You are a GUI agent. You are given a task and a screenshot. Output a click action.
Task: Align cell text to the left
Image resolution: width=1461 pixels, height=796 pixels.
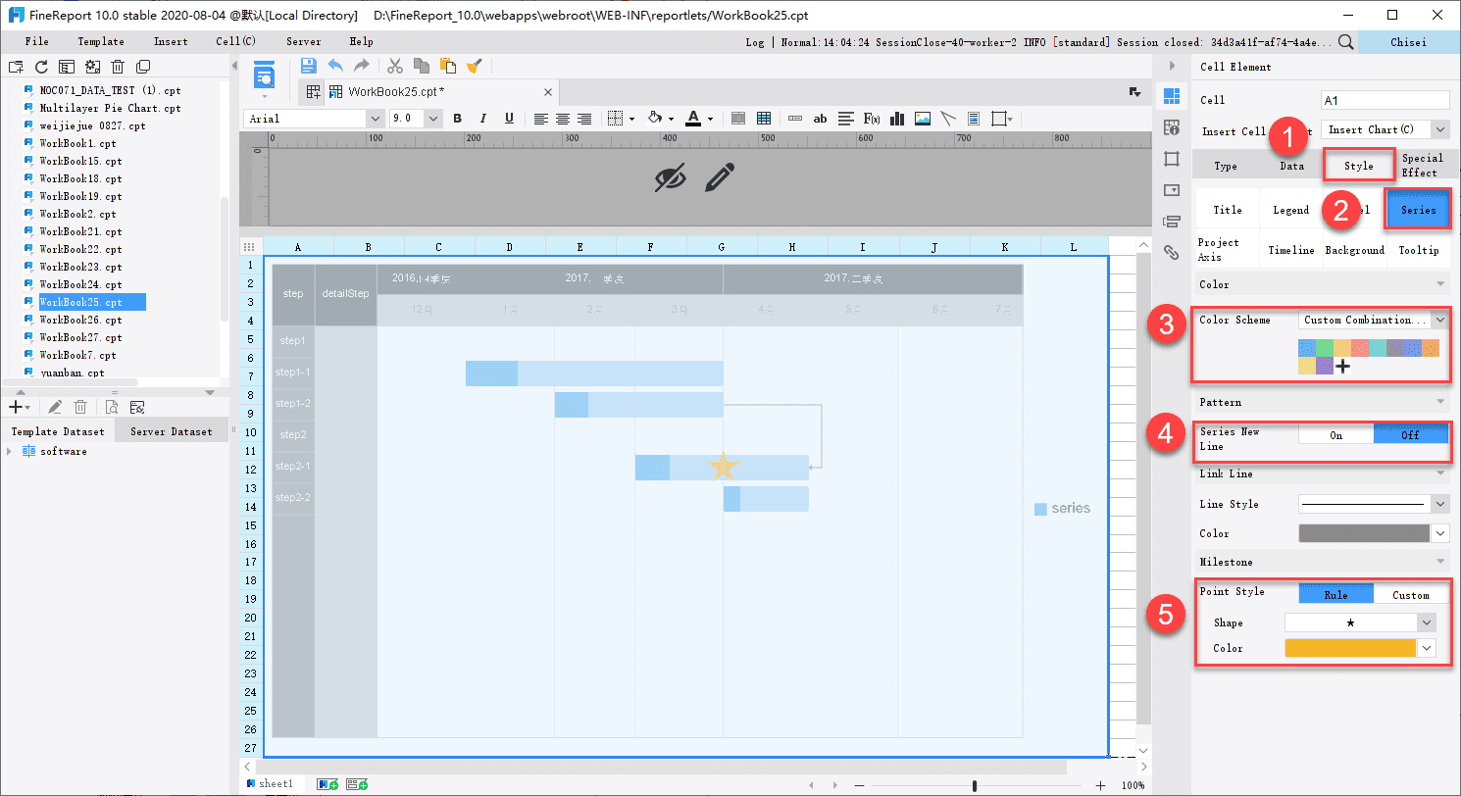[x=540, y=119]
